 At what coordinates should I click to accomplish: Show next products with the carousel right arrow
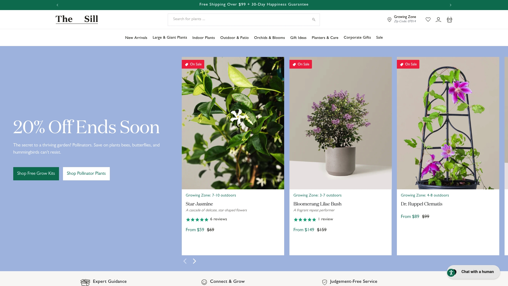194,261
